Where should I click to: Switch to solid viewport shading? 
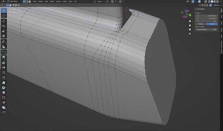(x=212, y=2)
